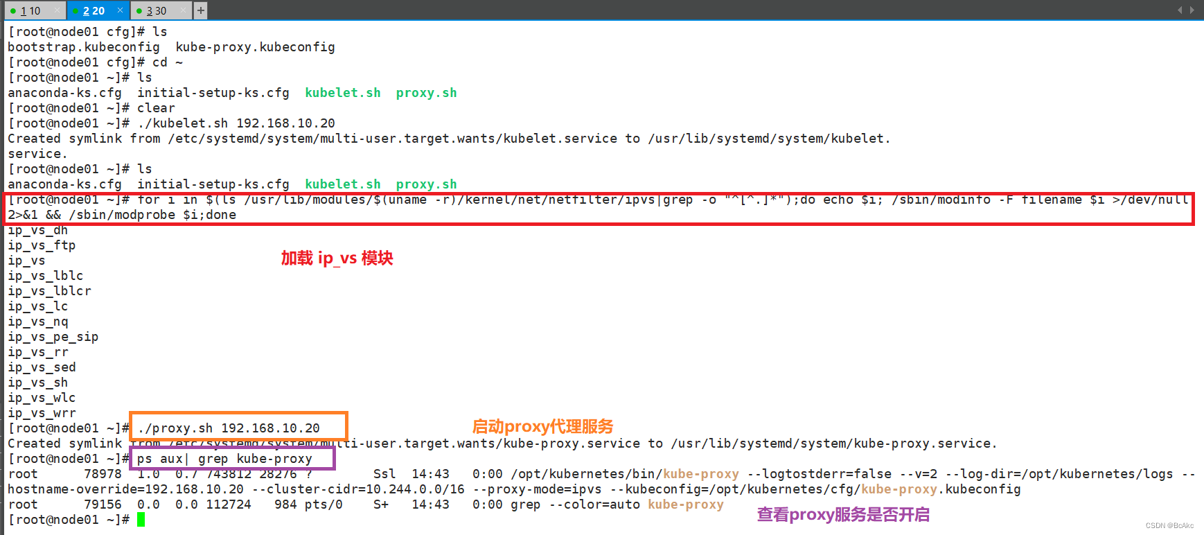Click the 'ip_vs_wlc' module line
This screenshot has height=535, width=1204.
point(42,398)
